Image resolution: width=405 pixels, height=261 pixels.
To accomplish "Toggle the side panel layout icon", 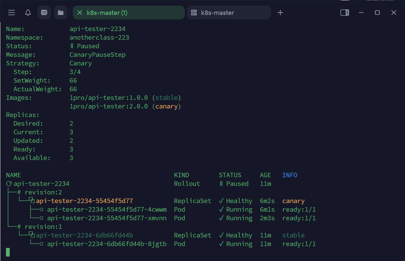I will coord(345,13).
